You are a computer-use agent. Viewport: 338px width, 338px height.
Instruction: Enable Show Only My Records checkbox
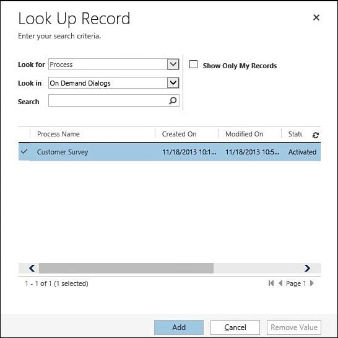point(193,64)
